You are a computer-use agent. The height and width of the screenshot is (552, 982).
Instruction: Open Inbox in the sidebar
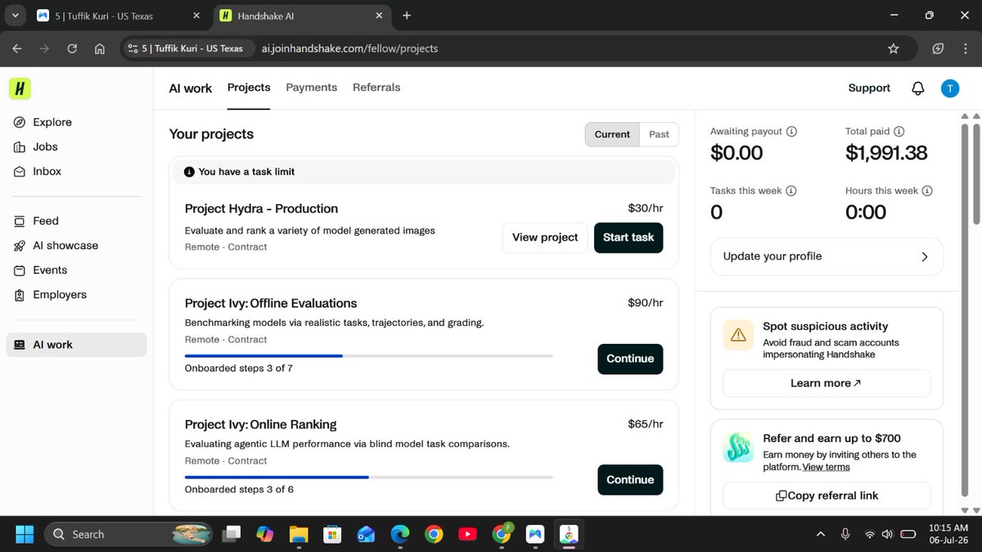[38, 171]
